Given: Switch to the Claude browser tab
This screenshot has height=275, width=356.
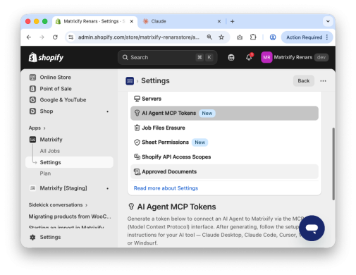Looking at the screenshot, I should 178,21.
